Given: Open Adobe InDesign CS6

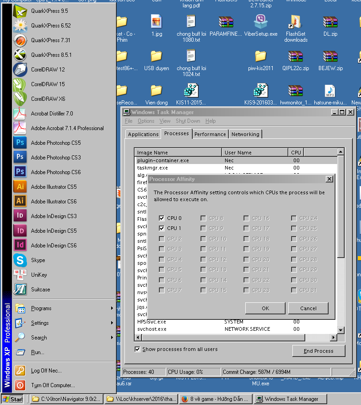Looking at the screenshot, I should point(54,246).
